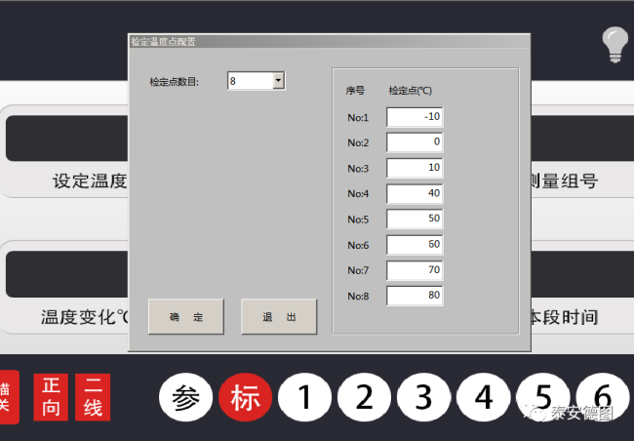This screenshot has width=634, height=441.
Task: Click the 确定 confirm button
Action: coord(186,317)
